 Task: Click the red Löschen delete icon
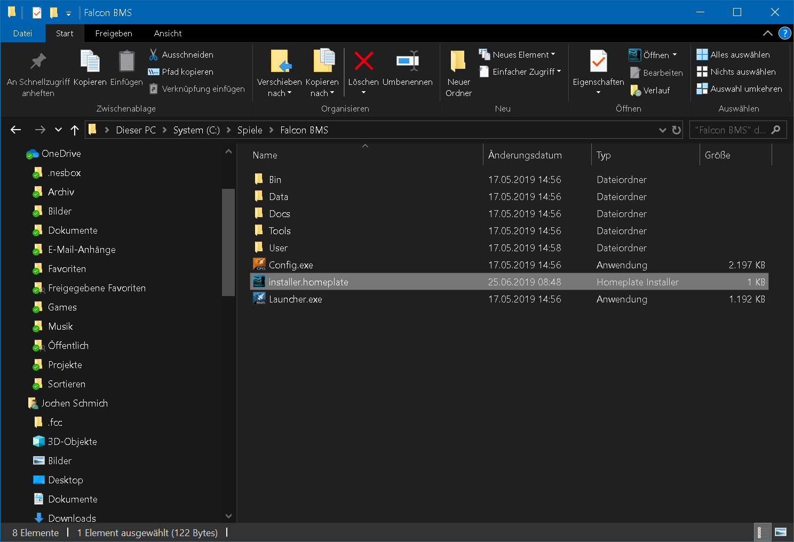pyautogui.click(x=363, y=61)
